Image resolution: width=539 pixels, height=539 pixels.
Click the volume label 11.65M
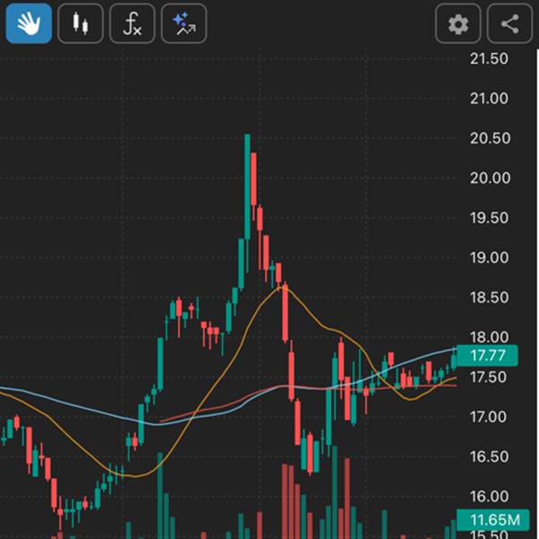pos(495,520)
